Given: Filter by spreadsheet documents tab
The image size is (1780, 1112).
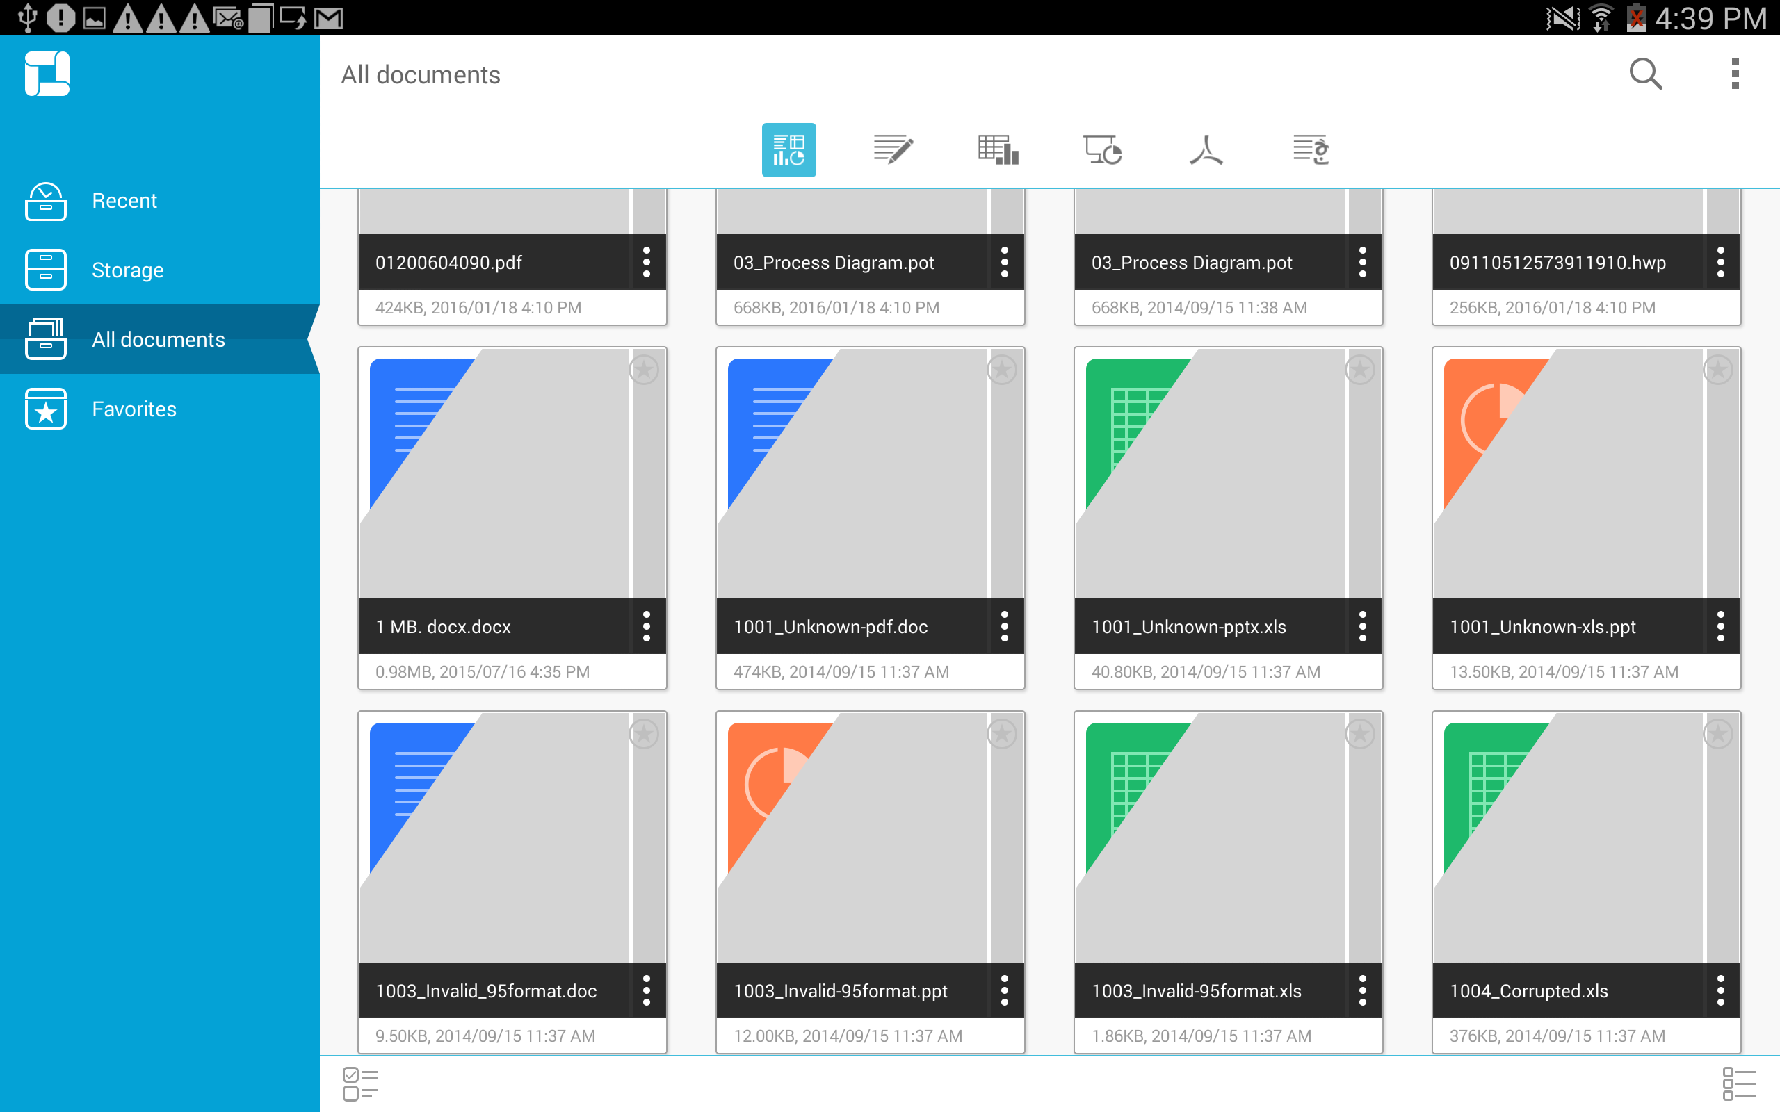Looking at the screenshot, I should click(998, 150).
